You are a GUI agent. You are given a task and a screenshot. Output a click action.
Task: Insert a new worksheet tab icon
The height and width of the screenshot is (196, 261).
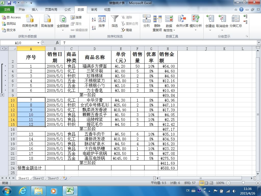point(65,178)
